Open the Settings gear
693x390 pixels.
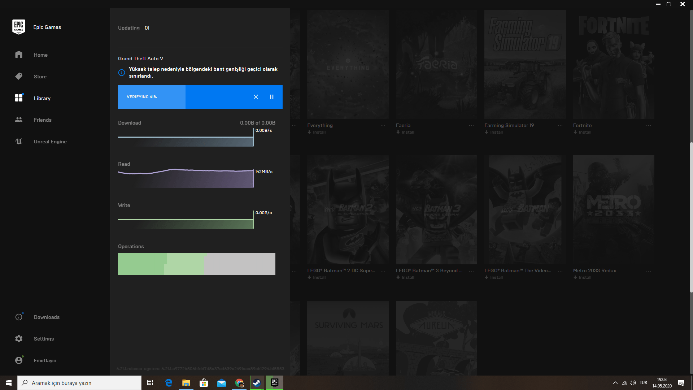click(19, 339)
